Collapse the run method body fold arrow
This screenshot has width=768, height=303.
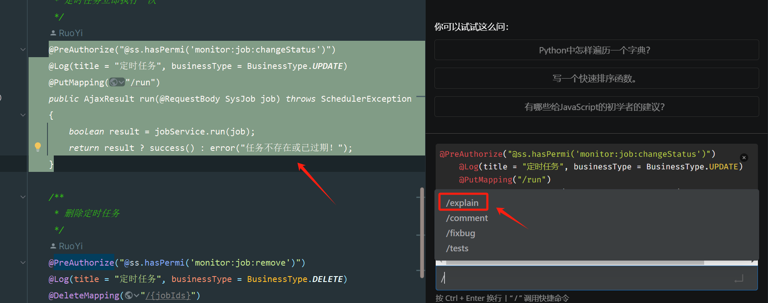click(x=23, y=115)
